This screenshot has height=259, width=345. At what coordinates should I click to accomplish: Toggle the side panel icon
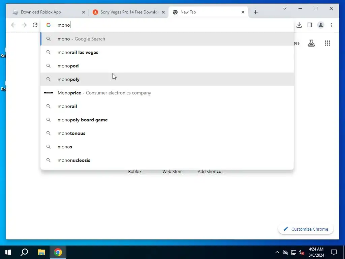310,25
